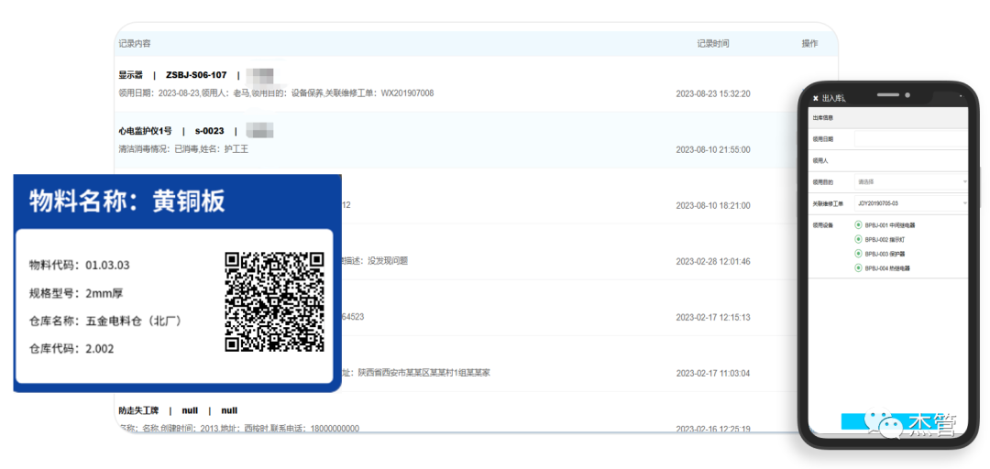
Task: Click the 记录时间 column header
Action: coord(713,43)
